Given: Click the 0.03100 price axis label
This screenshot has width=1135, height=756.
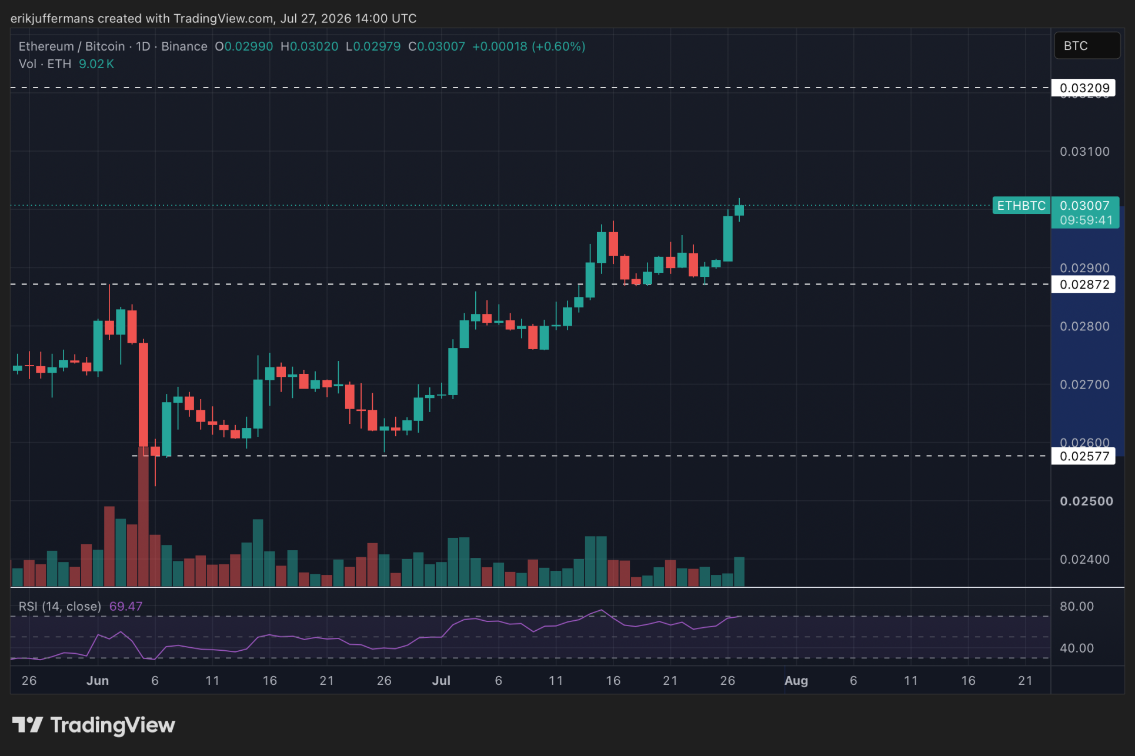Looking at the screenshot, I should (1084, 152).
